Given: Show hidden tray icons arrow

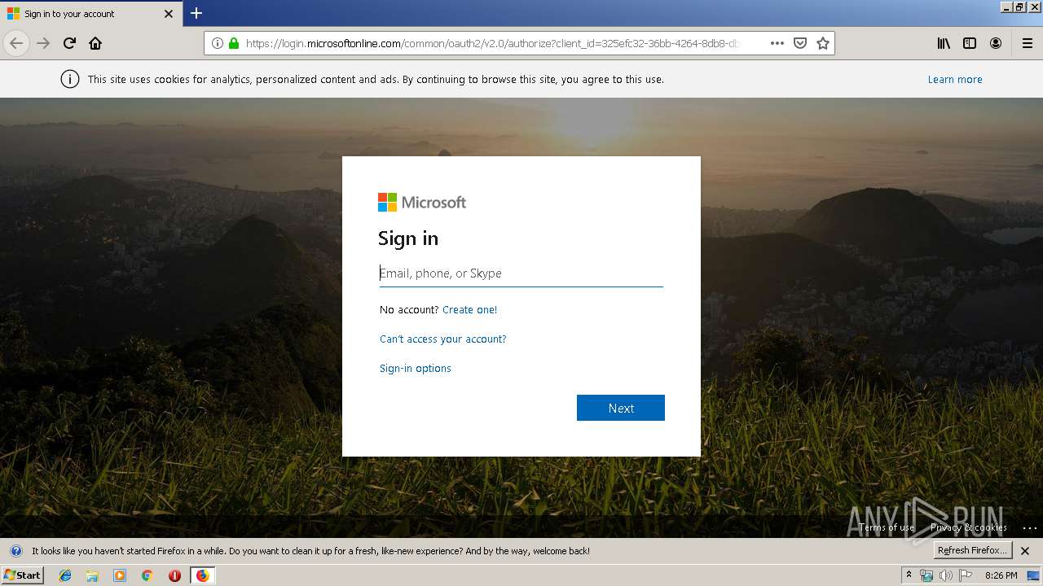Looking at the screenshot, I should click(x=909, y=575).
